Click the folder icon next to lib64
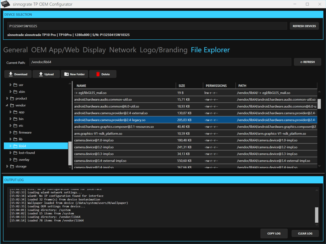 [15, 146]
